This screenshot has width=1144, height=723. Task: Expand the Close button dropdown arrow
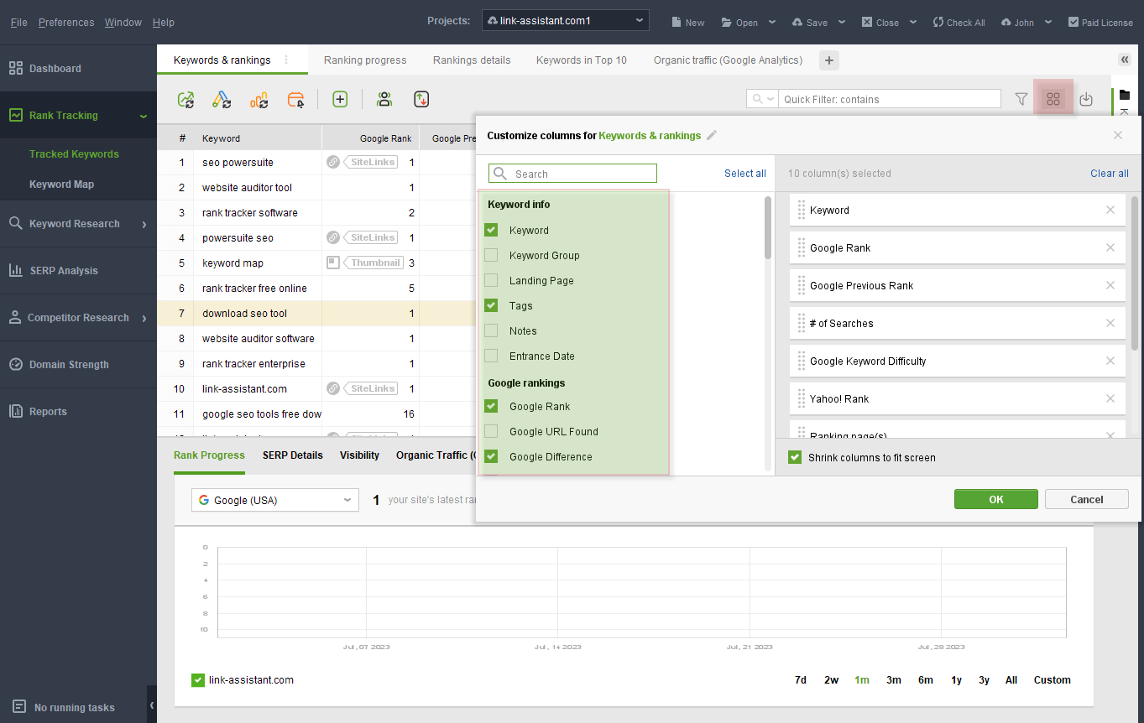[x=912, y=23]
